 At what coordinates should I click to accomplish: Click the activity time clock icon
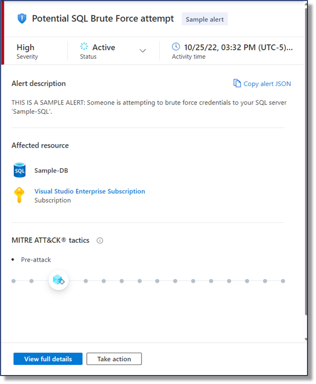(176, 46)
